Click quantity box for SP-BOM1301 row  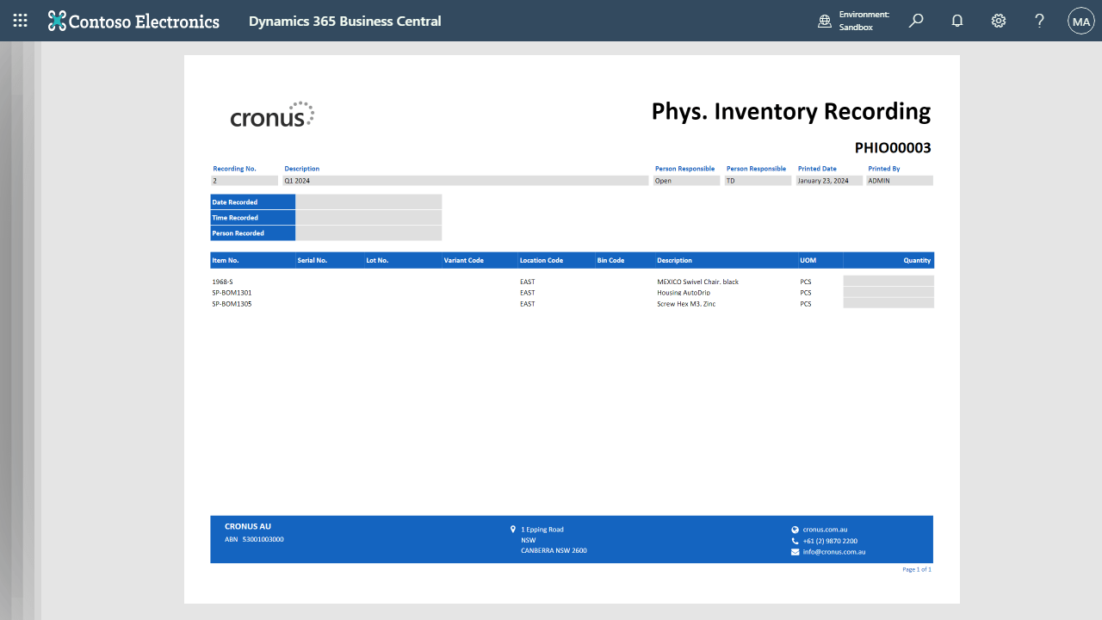[888, 293]
